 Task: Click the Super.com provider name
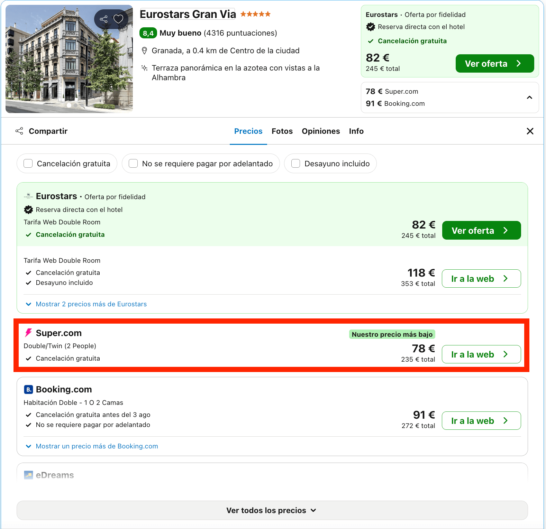click(59, 333)
